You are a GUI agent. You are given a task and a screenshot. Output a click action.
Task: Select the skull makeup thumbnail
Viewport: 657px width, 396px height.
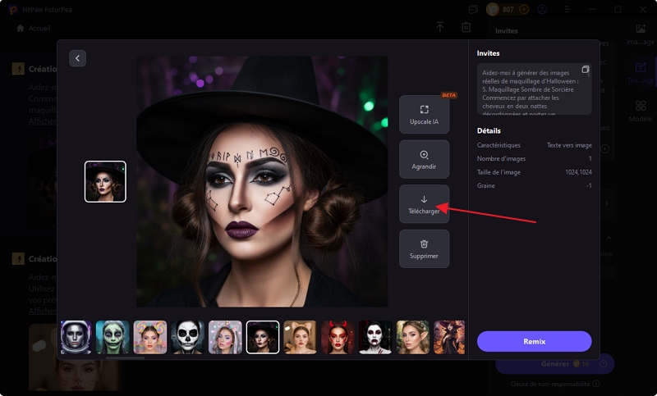188,338
